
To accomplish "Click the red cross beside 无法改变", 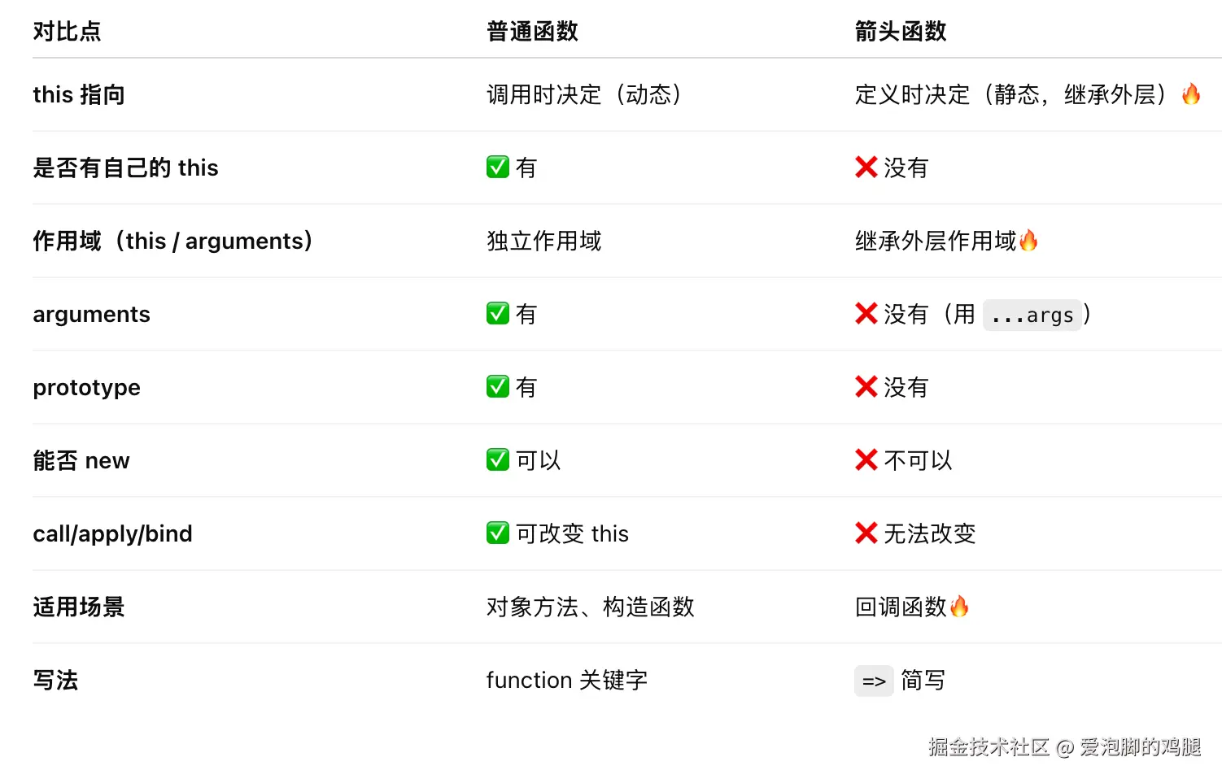I will pyautogui.click(x=866, y=533).
